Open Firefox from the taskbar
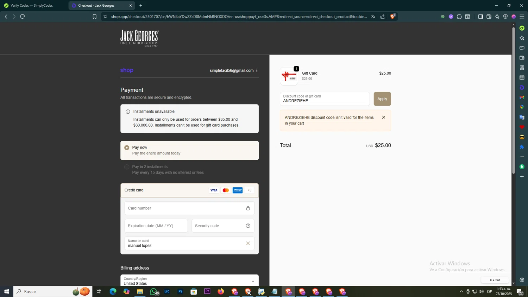 [x=221, y=291]
